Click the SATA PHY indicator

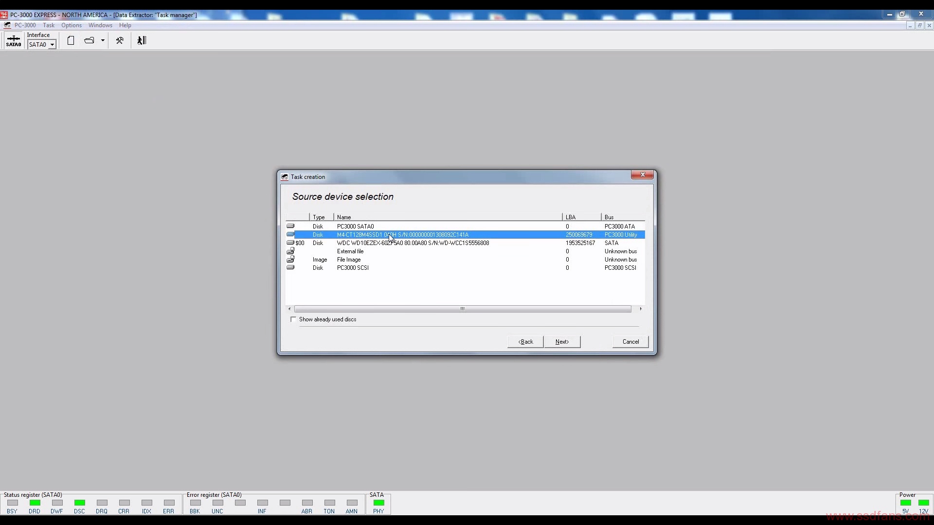pos(379,503)
